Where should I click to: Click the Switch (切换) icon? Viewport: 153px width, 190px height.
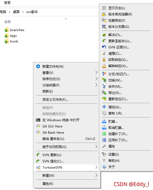point(104,80)
